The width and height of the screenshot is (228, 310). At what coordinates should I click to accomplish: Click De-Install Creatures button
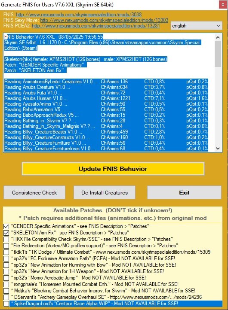coord(105,192)
